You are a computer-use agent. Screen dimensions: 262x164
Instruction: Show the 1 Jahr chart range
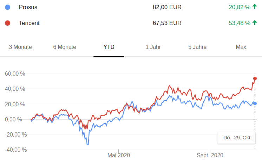(153, 47)
